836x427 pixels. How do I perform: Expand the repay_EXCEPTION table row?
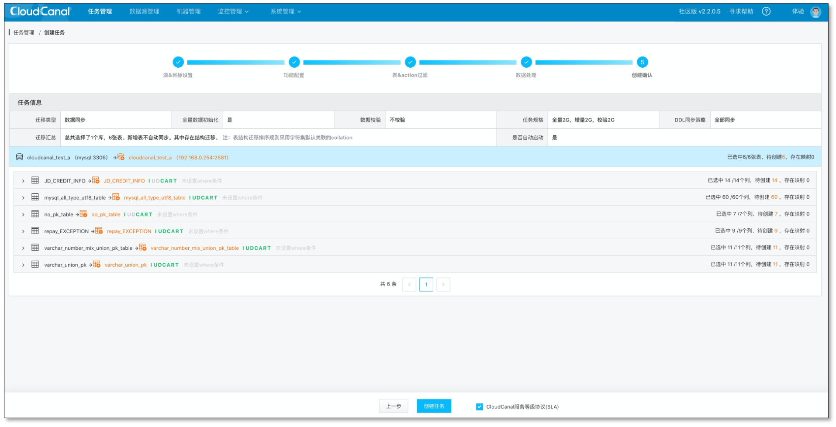[23, 231]
